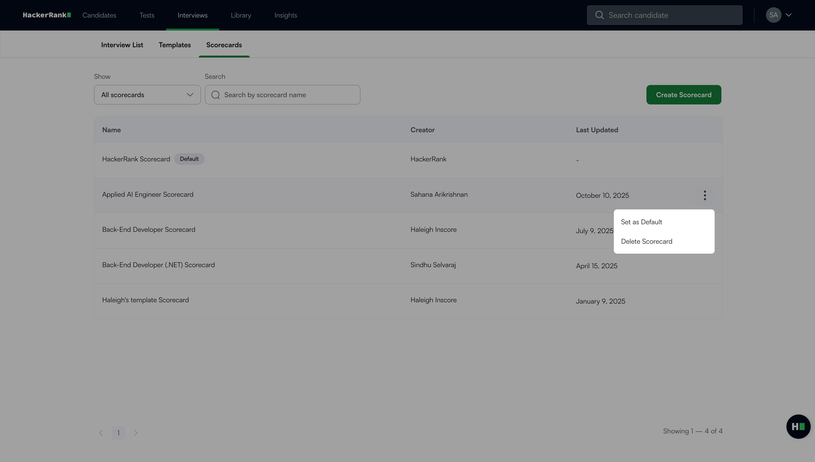Open the Interview List tab
Image resolution: width=815 pixels, height=462 pixels.
(x=122, y=45)
